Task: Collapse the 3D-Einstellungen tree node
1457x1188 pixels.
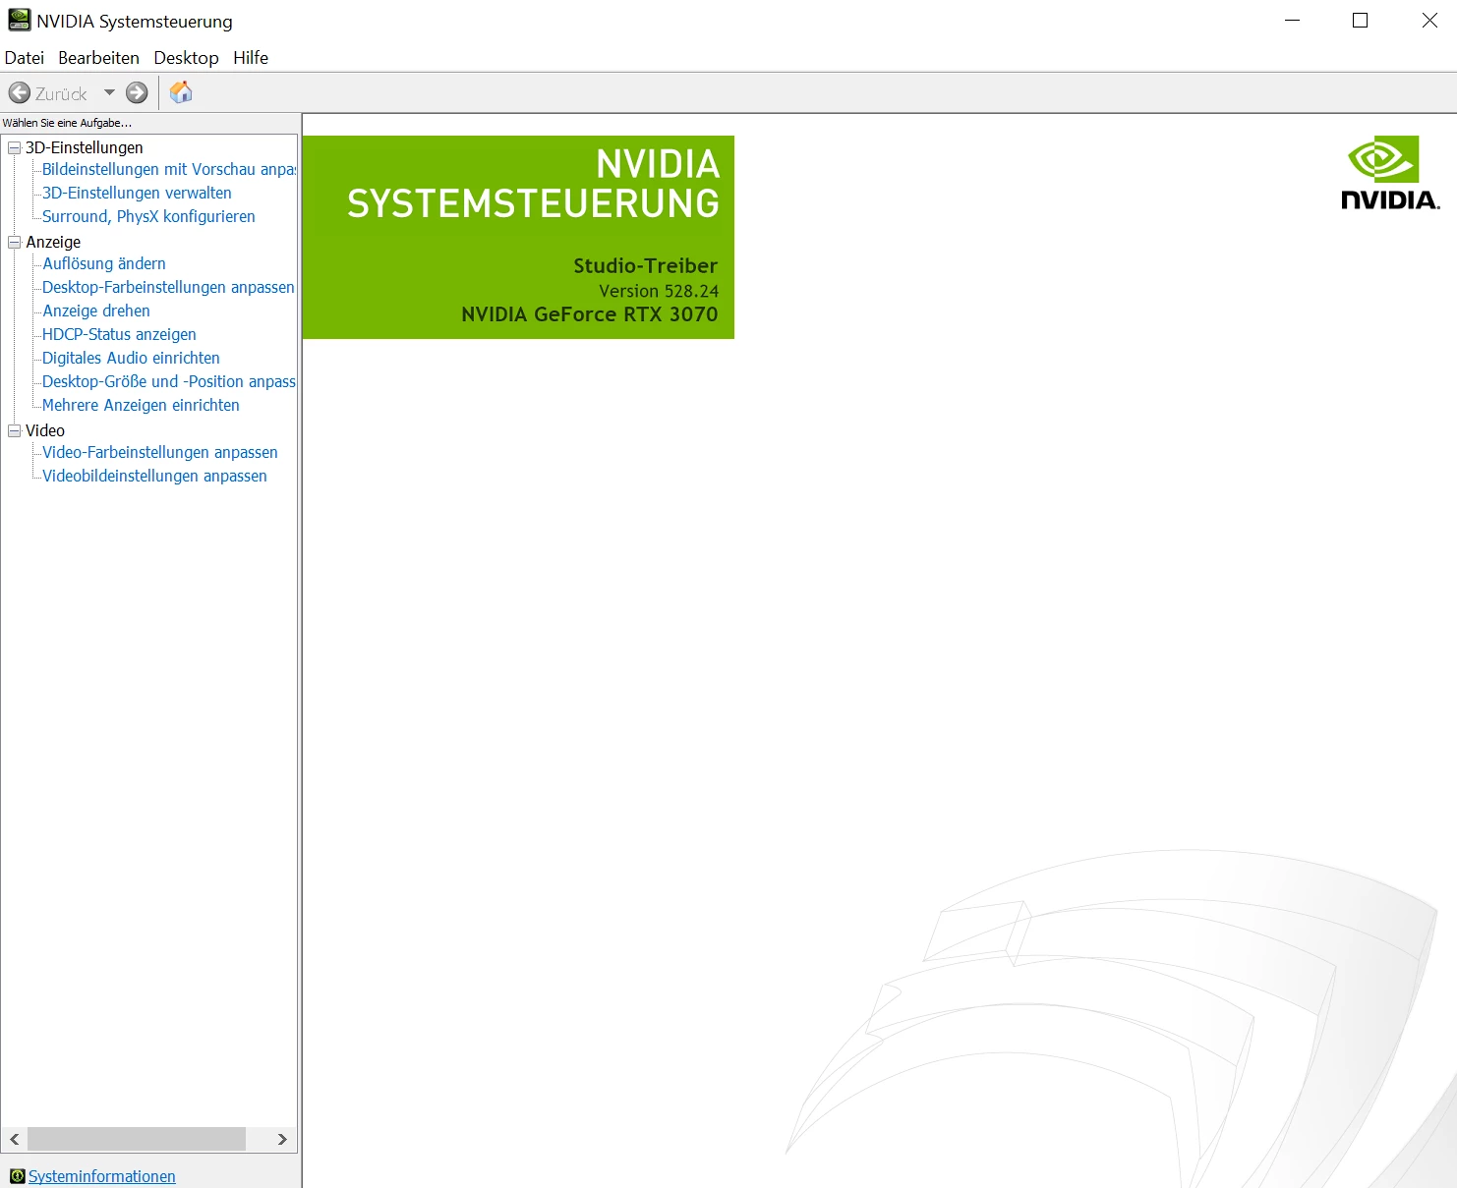Action: (x=15, y=148)
